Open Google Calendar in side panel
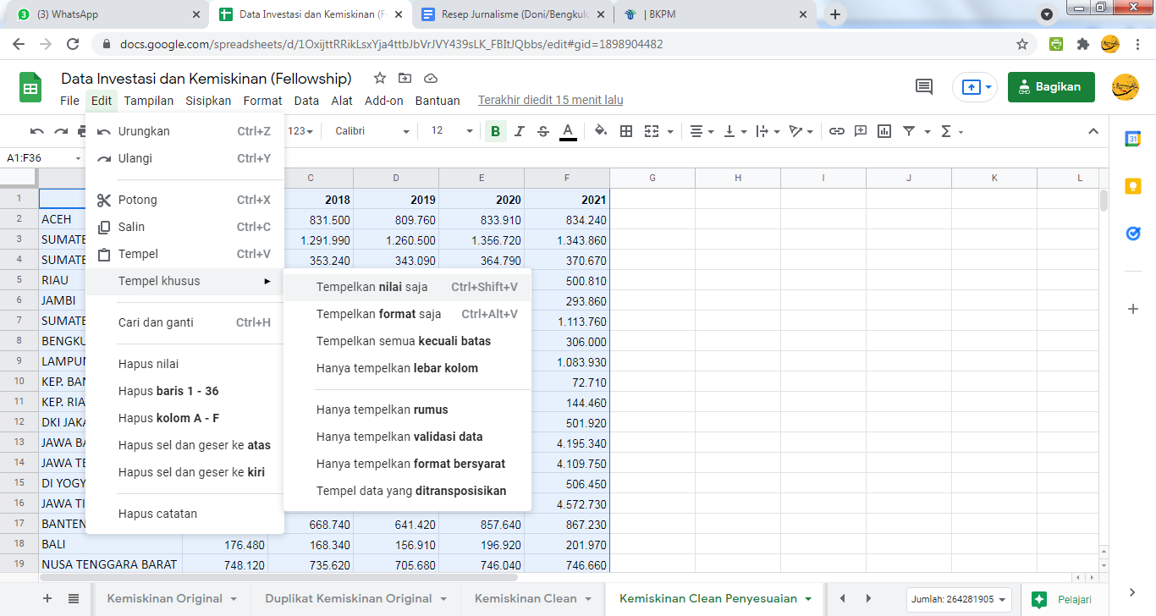Image resolution: width=1156 pixels, height=616 pixels. 1133,140
